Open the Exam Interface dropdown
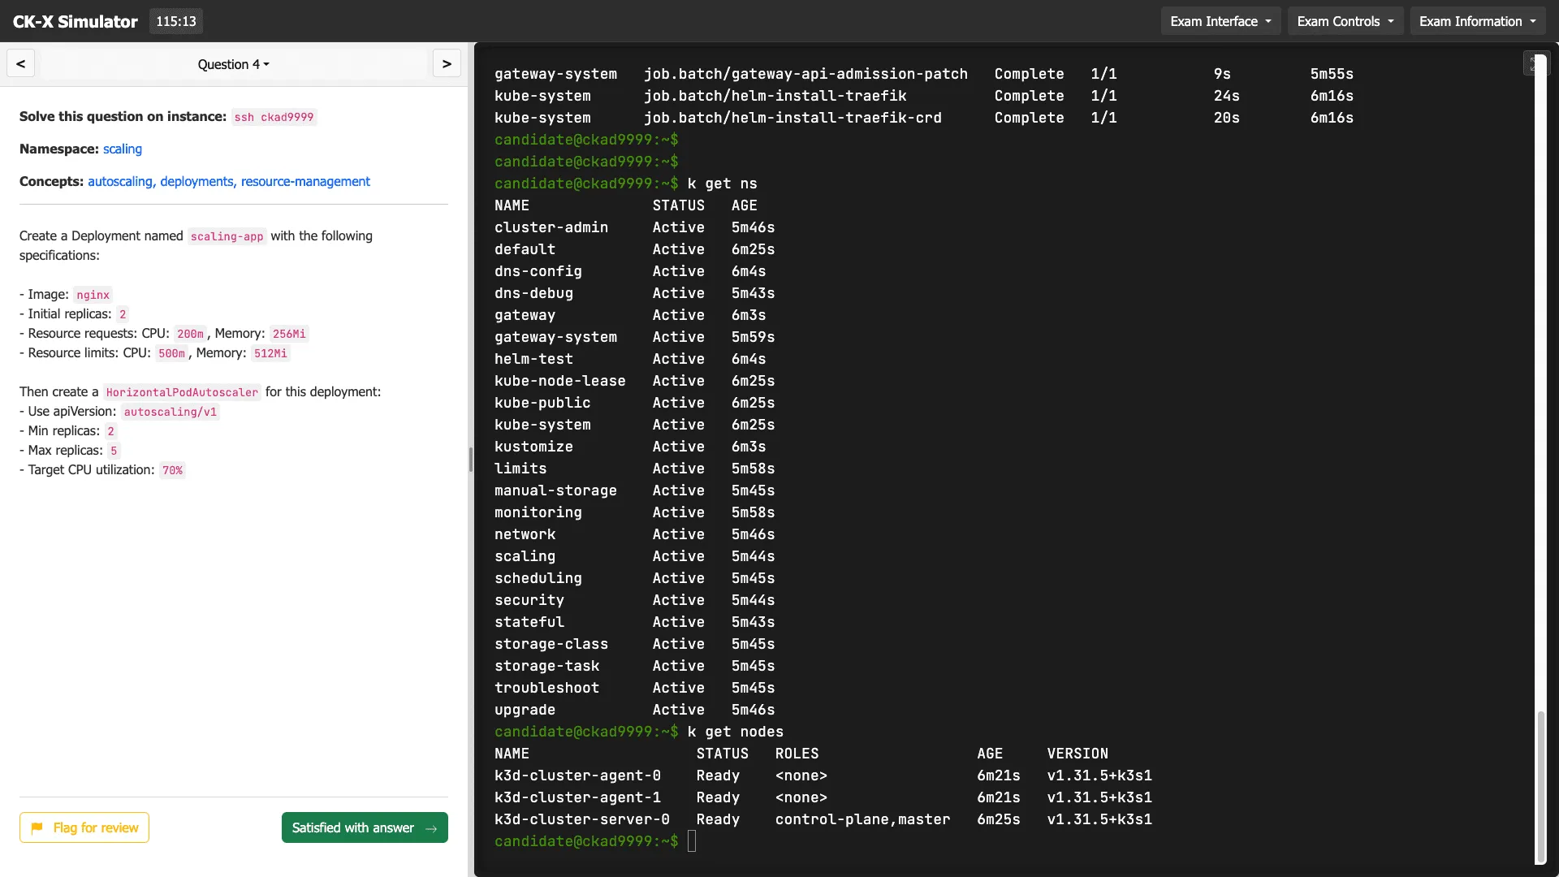 (x=1220, y=21)
